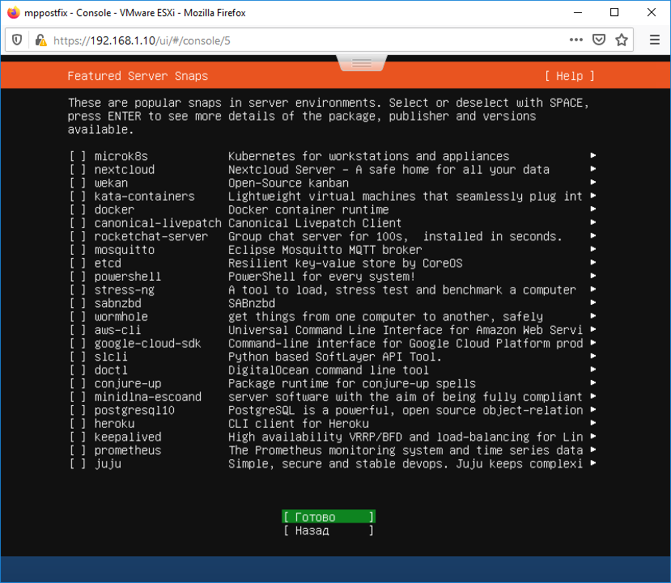Open details arrow for juju

click(x=593, y=463)
